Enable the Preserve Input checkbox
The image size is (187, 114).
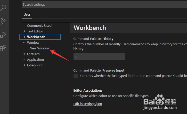[x=76, y=76]
